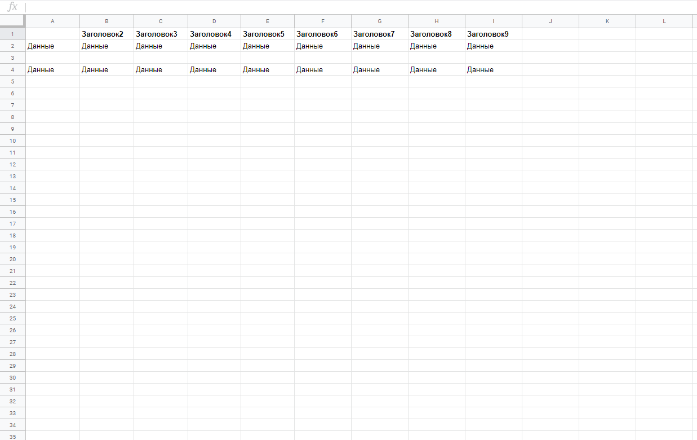Select column F header

point(323,21)
